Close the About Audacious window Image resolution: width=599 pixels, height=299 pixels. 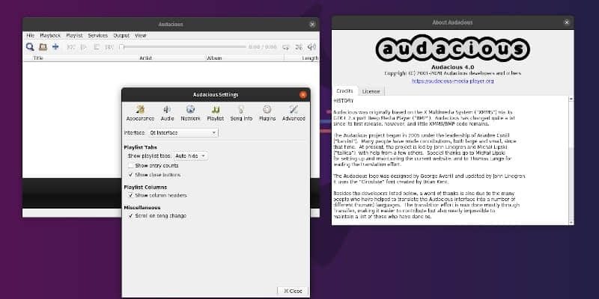[x=567, y=22]
